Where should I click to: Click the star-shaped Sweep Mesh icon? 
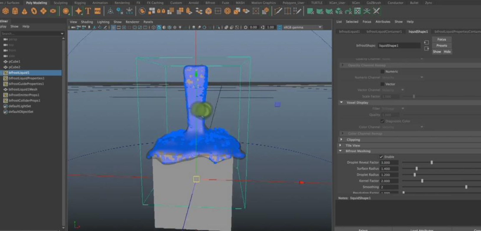[x=79, y=11]
